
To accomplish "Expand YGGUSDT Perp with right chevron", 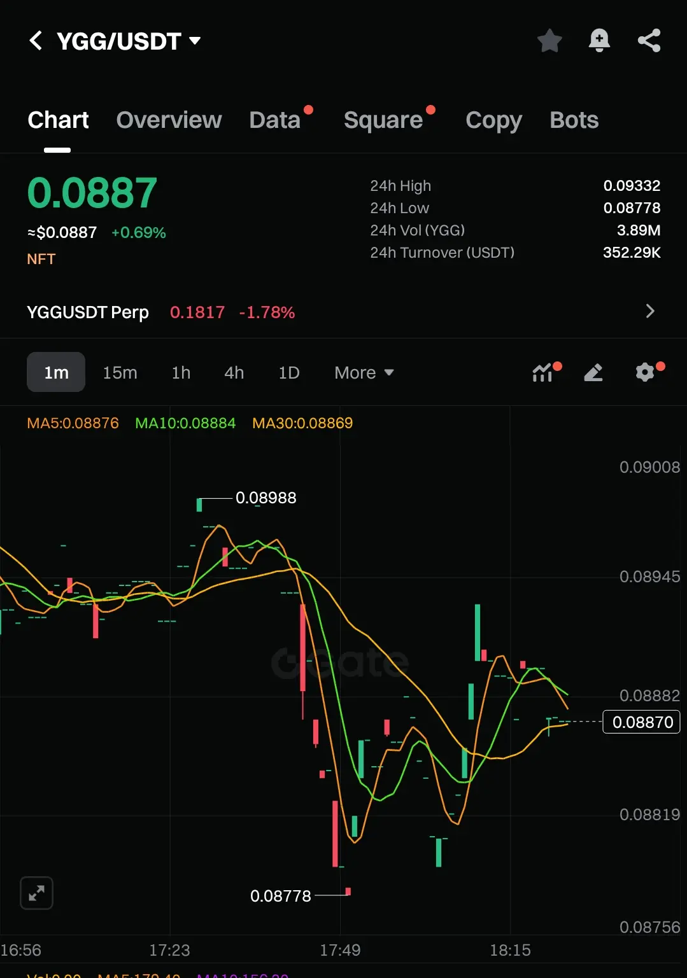I will 650,311.
